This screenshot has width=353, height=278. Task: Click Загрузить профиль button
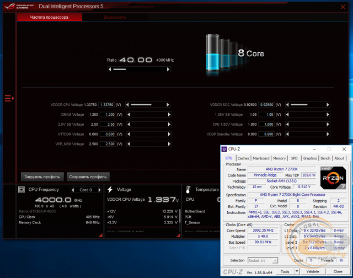(x=42, y=177)
